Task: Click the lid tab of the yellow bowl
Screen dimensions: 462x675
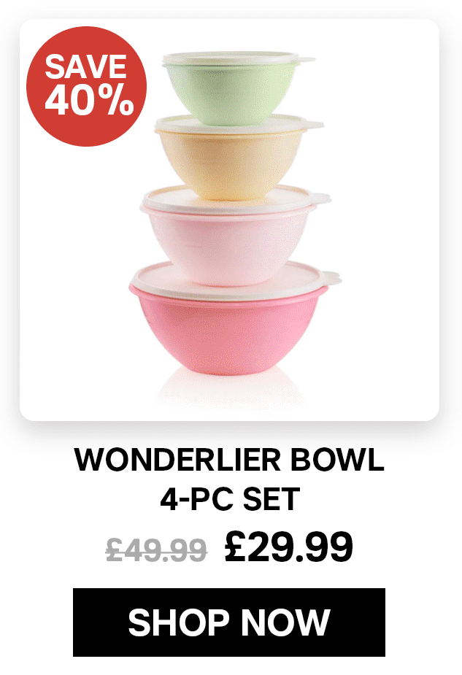Action: pyautogui.click(x=313, y=125)
